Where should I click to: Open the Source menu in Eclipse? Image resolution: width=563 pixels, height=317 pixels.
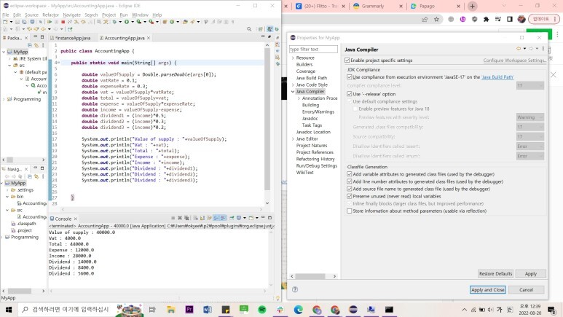[31, 15]
